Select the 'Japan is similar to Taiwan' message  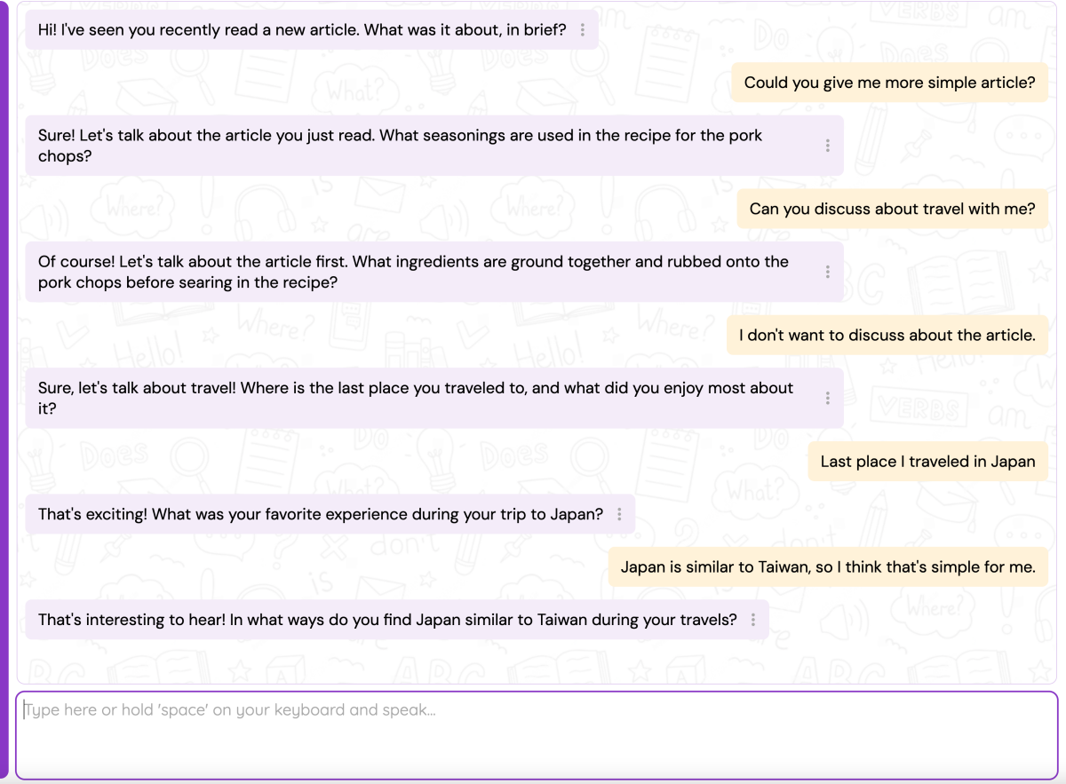[828, 566]
